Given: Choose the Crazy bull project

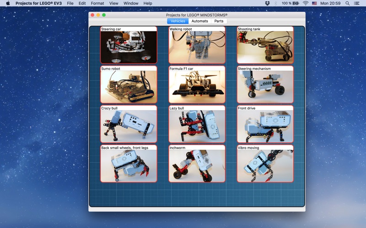Looking at the screenshot, I should click(x=129, y=124).
